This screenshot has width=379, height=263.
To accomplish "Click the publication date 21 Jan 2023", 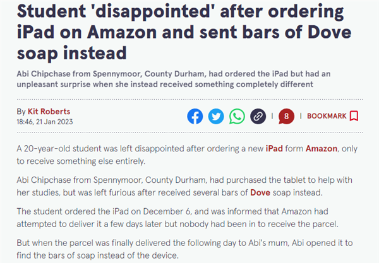I will tap(54, 122).
